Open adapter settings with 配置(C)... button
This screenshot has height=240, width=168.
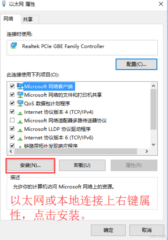coord(136,64)
